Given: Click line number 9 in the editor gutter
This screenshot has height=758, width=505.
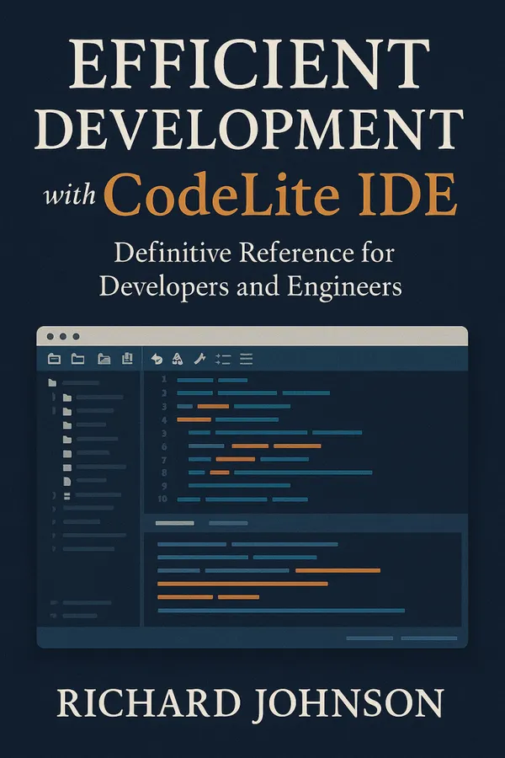Looking at the screenshot, I should (x=164, y=485).
